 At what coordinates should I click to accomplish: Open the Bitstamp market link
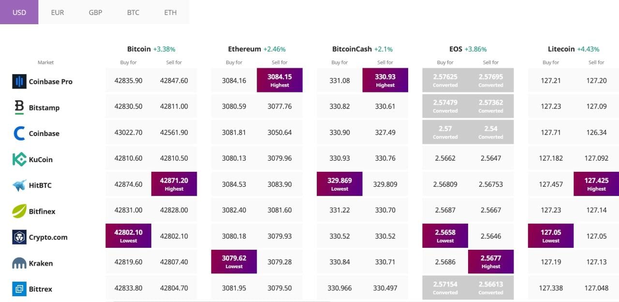click(44, 107)
